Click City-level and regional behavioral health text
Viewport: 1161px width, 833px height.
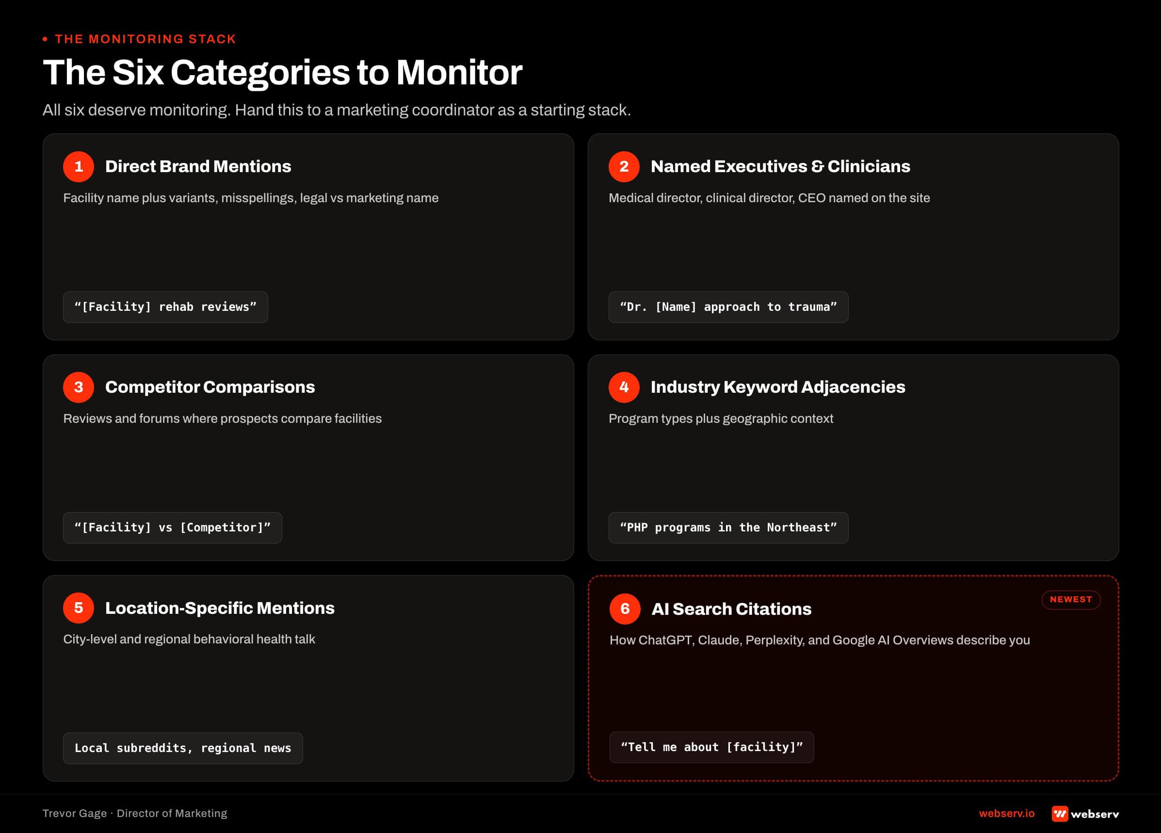coord(189,639)
